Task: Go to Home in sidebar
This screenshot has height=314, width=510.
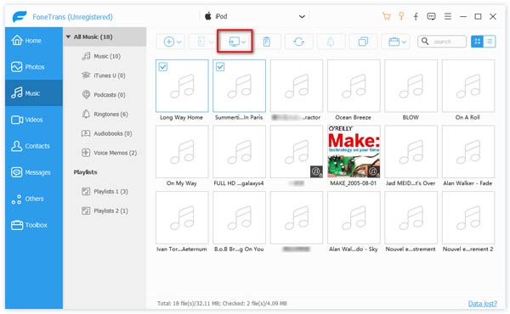Action: 34,41
